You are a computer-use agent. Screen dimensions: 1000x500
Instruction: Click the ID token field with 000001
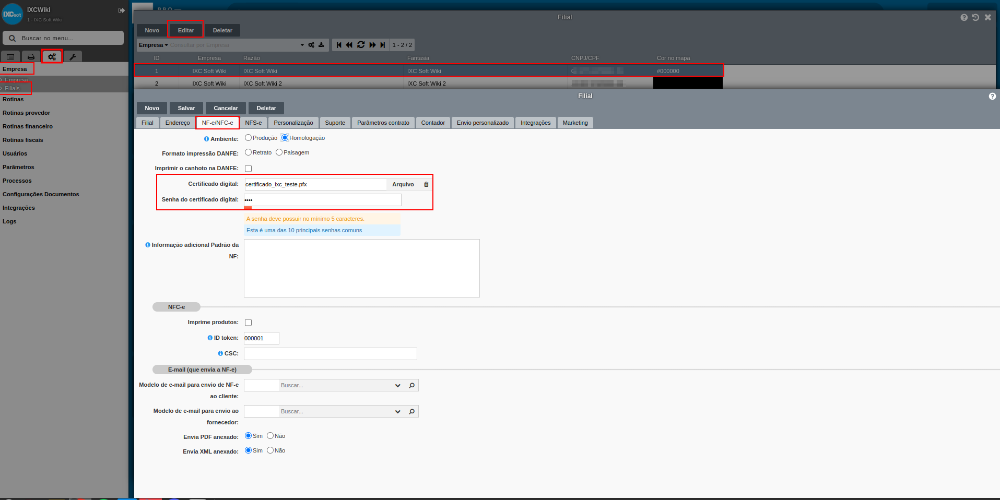pyautogui.click(x=262, y=338)
